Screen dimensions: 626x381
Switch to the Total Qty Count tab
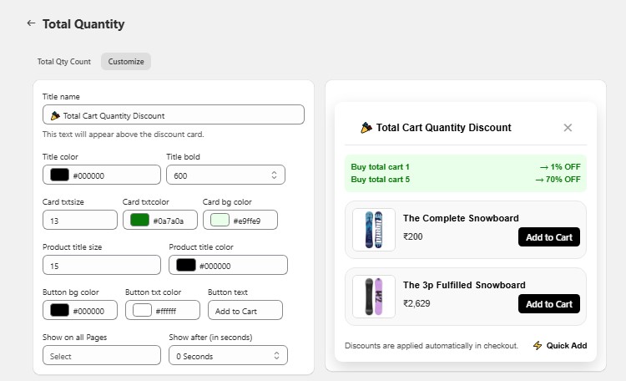coord(64,62)
